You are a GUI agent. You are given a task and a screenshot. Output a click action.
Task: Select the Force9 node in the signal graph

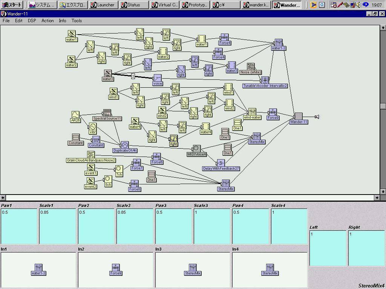[x=273, y=114]
